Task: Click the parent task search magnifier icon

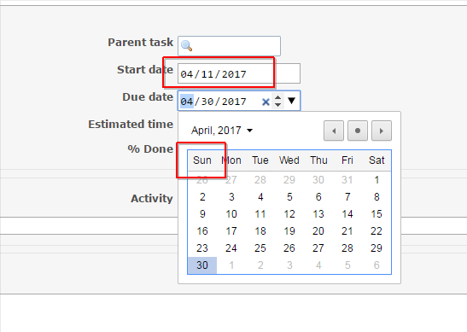Action: pyautogui.click(x=186, y=45)
